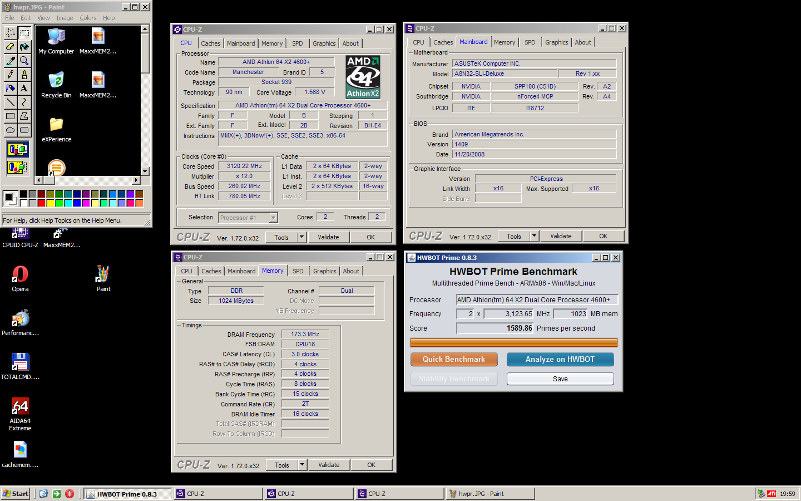This screenshot has width=801, height=501.
Task: Click the Opera quick launch icon in taskbar
Action: point(70,494)
